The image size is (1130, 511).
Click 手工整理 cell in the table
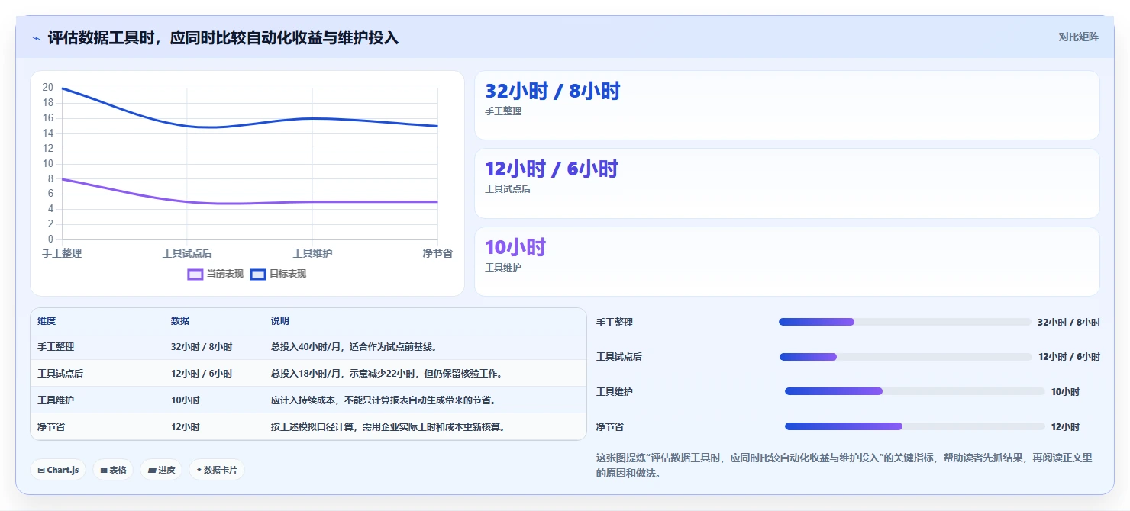coord(56,347)
